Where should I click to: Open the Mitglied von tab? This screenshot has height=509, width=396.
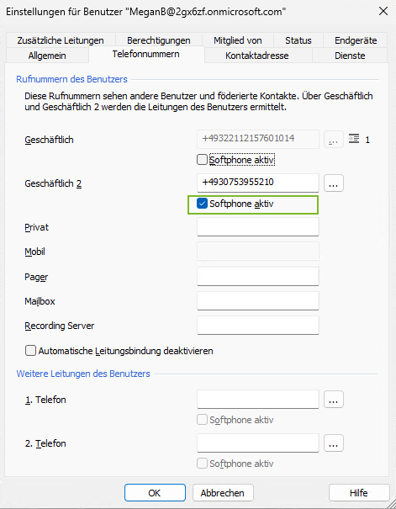(x=238, y=40)
